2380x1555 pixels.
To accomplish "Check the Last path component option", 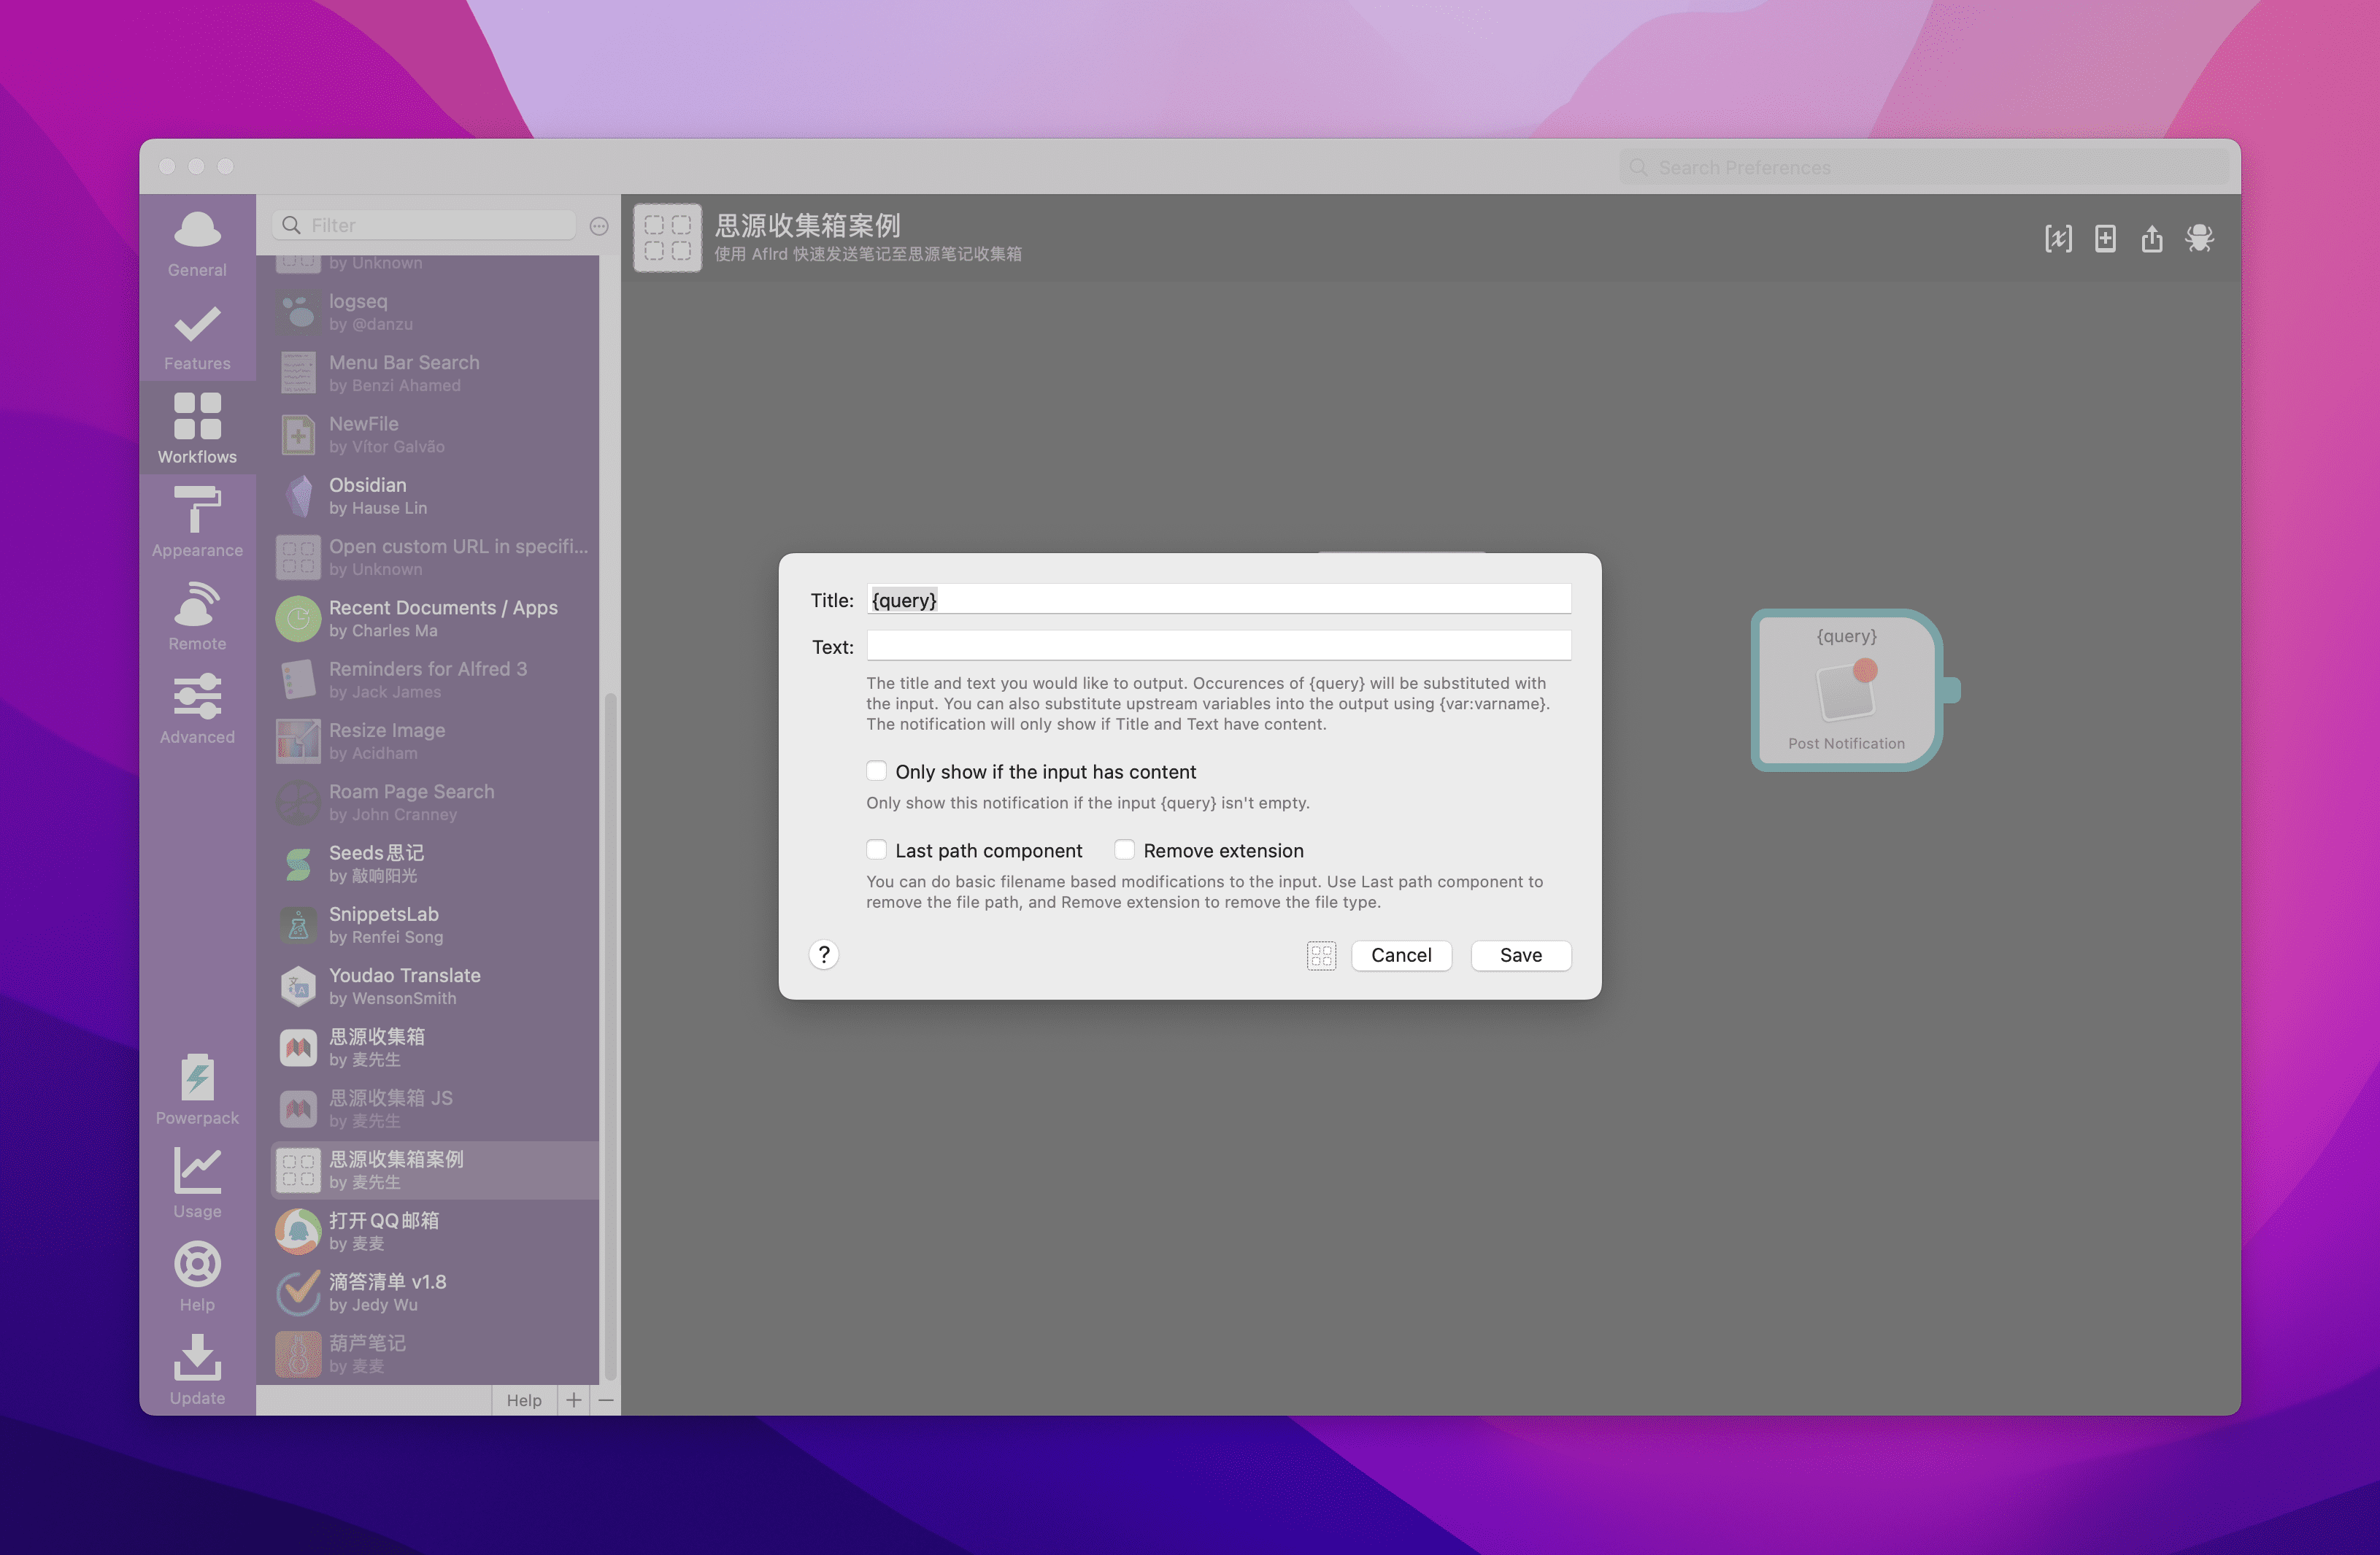I will 876,850.
